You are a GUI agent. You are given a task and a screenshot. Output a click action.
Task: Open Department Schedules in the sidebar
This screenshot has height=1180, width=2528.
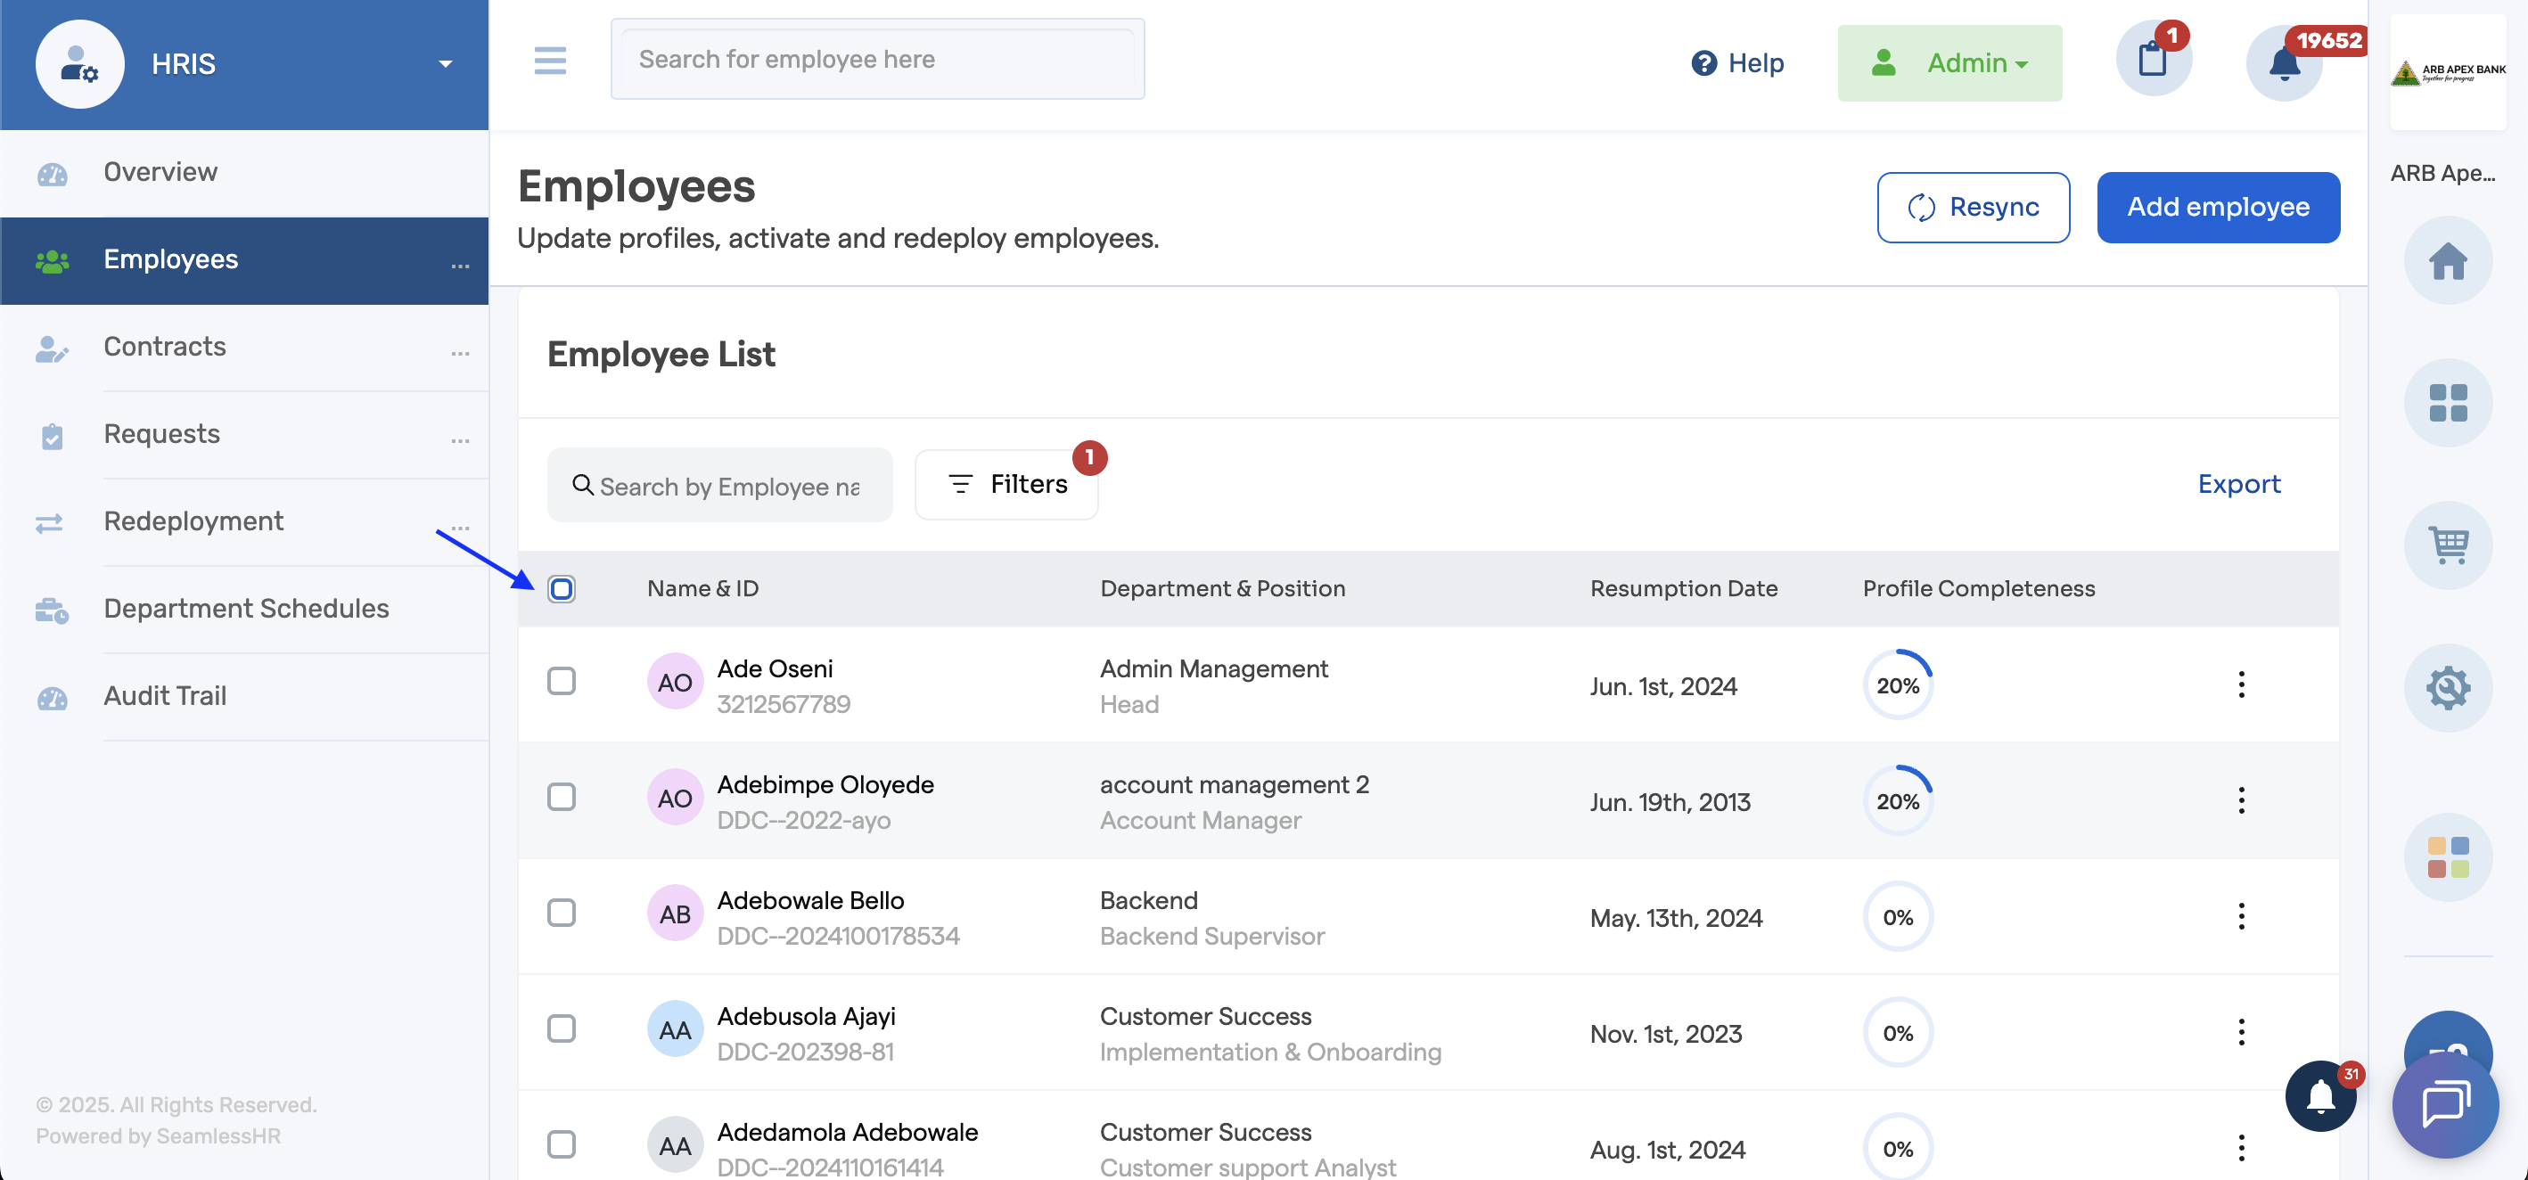(244, 609)
